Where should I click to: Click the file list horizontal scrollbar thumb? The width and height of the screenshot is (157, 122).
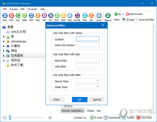click(x=68, y=106)
